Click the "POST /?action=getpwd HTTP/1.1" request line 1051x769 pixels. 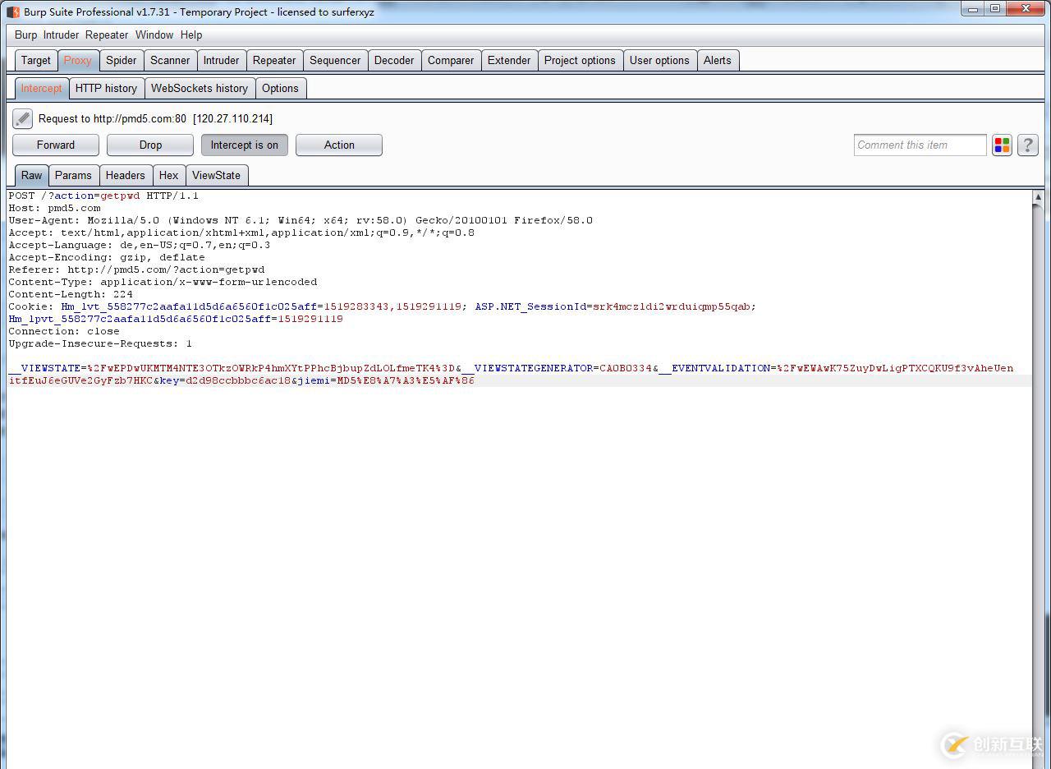[103, 196]
